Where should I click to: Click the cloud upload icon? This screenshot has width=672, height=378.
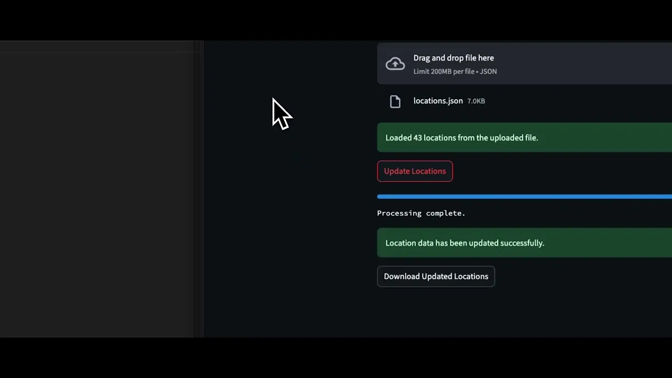[x=395, y=64]
